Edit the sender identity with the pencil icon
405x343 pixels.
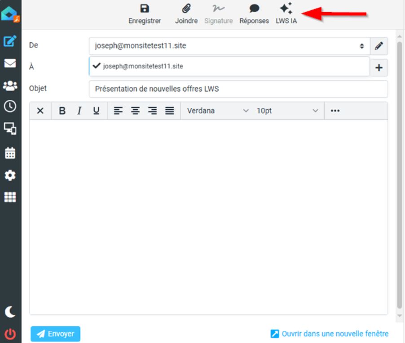(x=379, y=46)
